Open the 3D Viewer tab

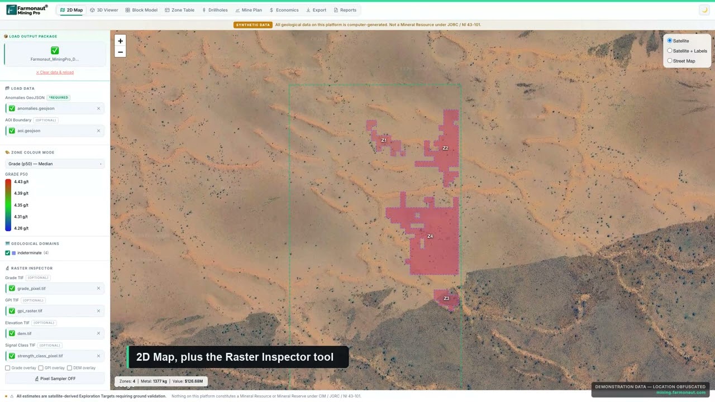coord(104,10)
